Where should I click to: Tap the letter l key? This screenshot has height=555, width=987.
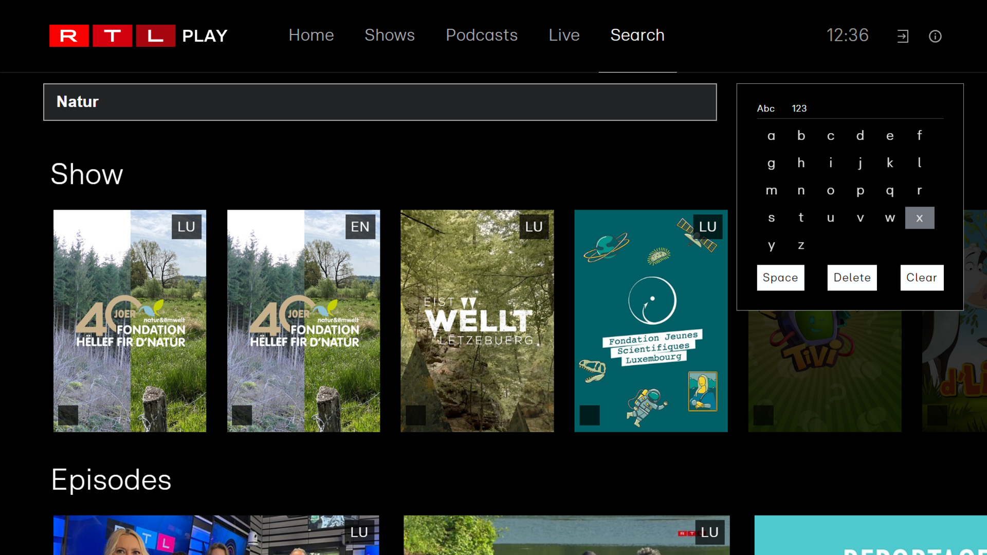(920, 163)
